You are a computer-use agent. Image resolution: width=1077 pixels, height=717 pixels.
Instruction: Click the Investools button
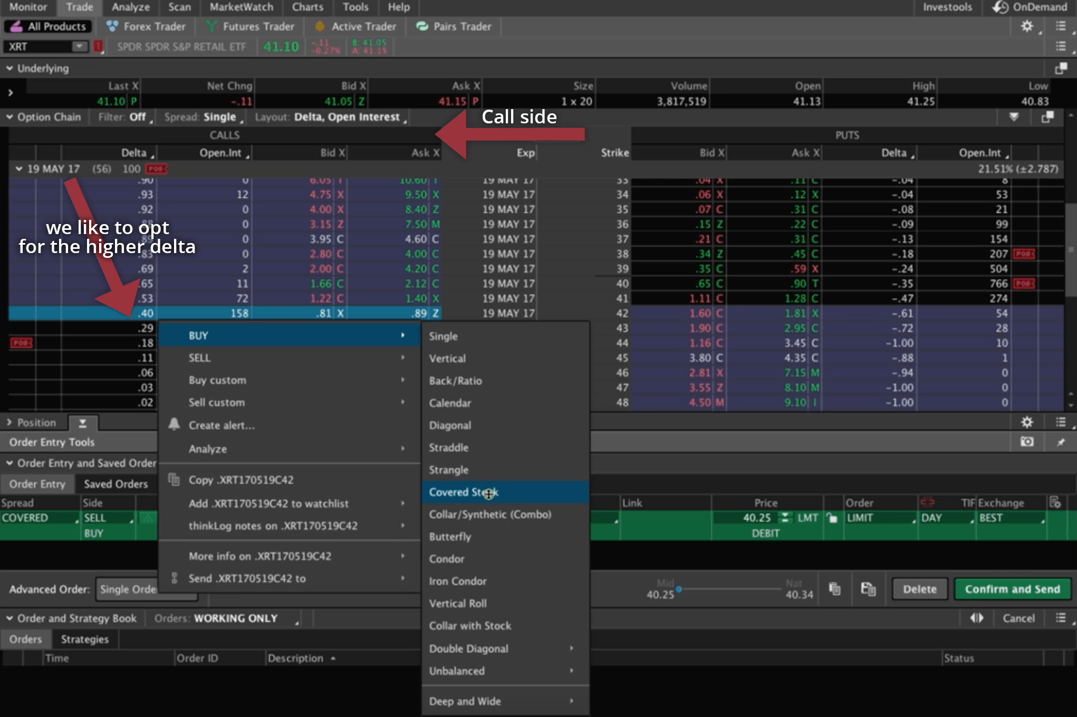pos(947,7)
